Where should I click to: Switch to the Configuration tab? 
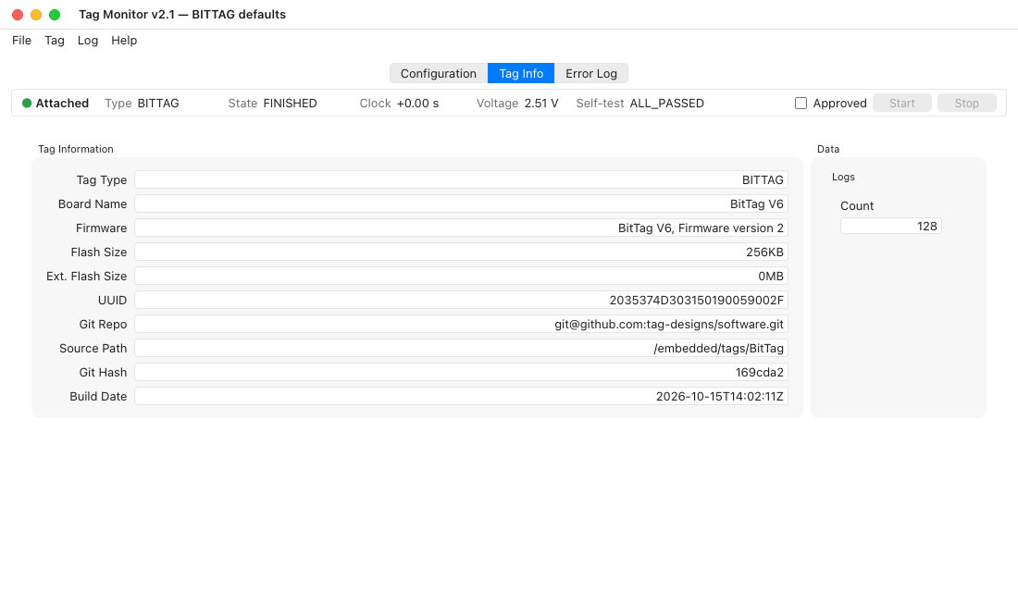point(439,73)
